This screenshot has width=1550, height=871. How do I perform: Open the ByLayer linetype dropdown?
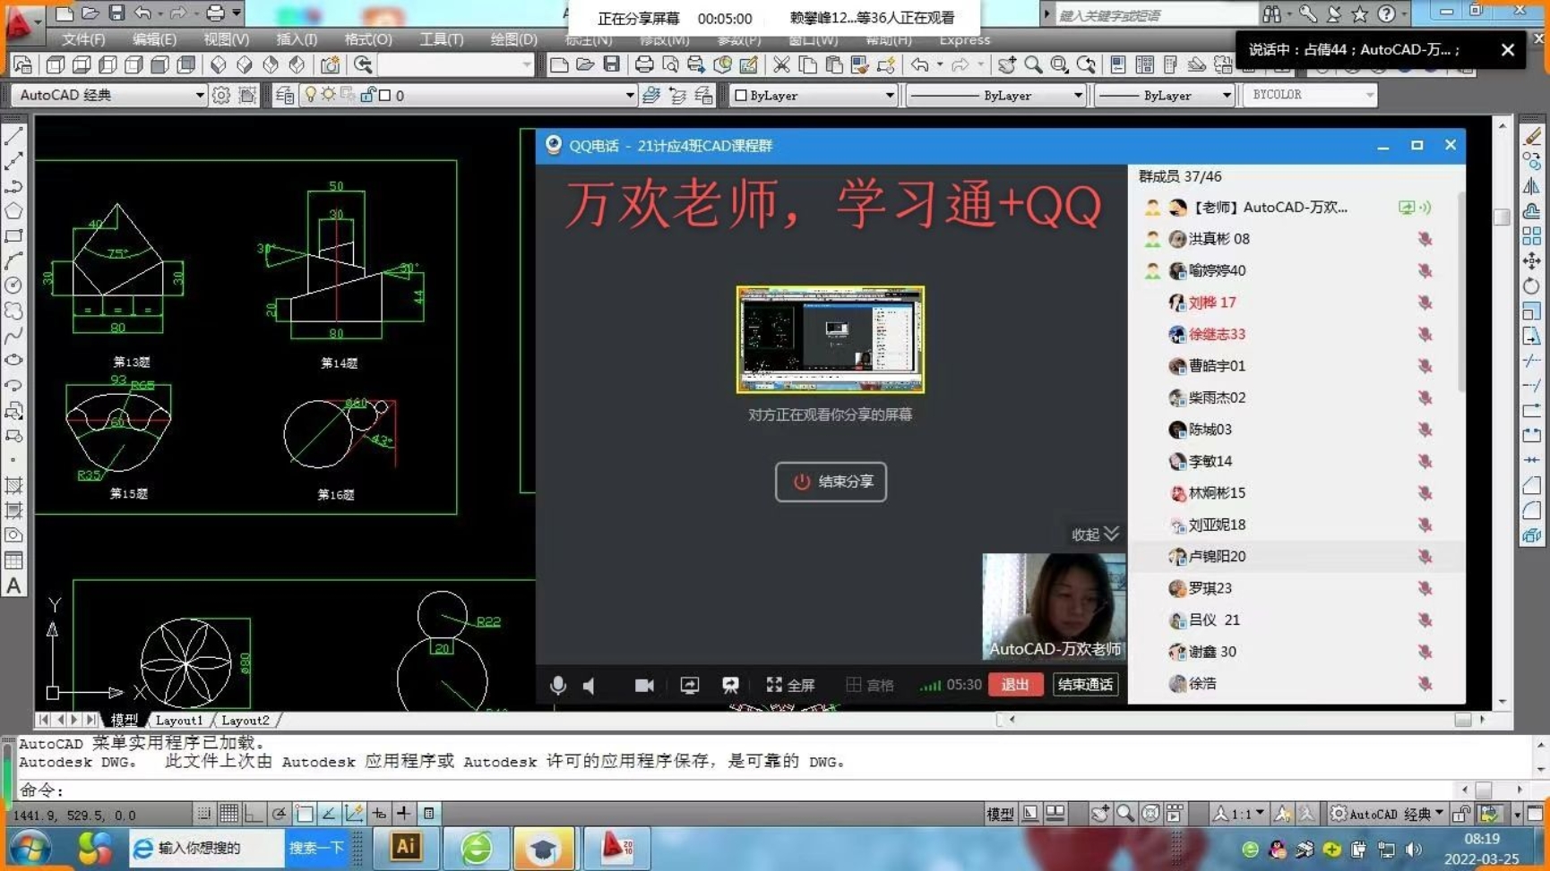[x=996, y=95]
